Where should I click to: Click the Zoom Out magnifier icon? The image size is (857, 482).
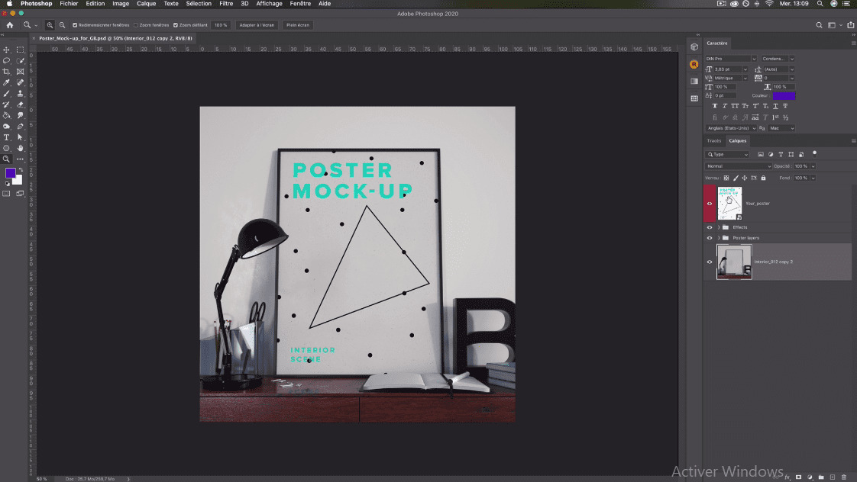click(x=63, y=25)
